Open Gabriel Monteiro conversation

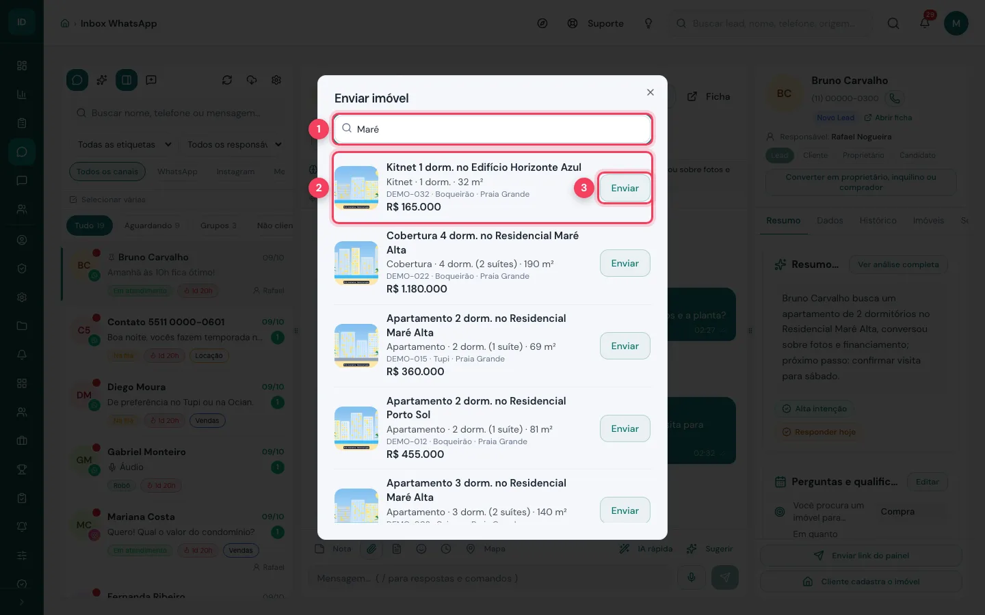point(178,468)
